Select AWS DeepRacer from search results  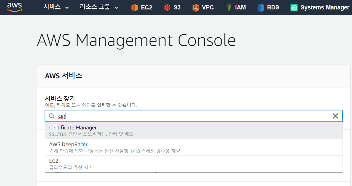(x=194, y=147)
